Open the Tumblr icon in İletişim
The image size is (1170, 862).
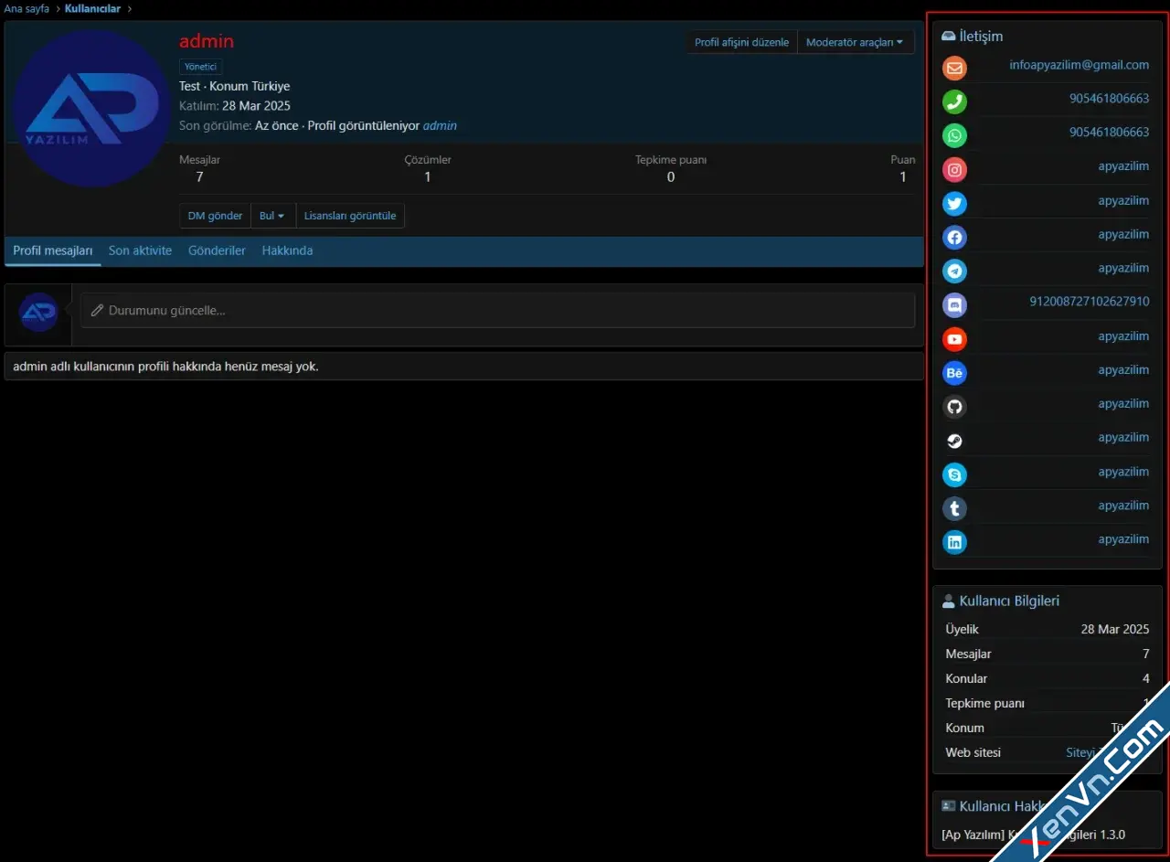coord(954,508)
